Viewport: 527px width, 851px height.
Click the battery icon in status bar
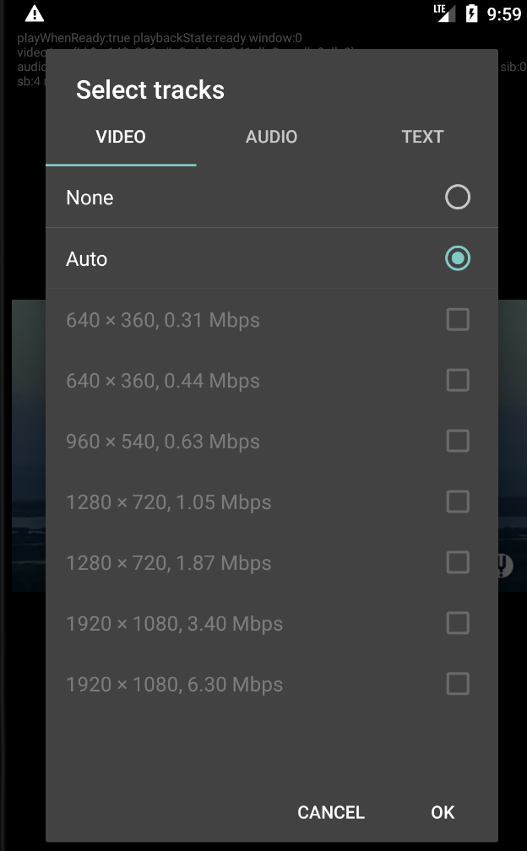[x=470, y=14]
